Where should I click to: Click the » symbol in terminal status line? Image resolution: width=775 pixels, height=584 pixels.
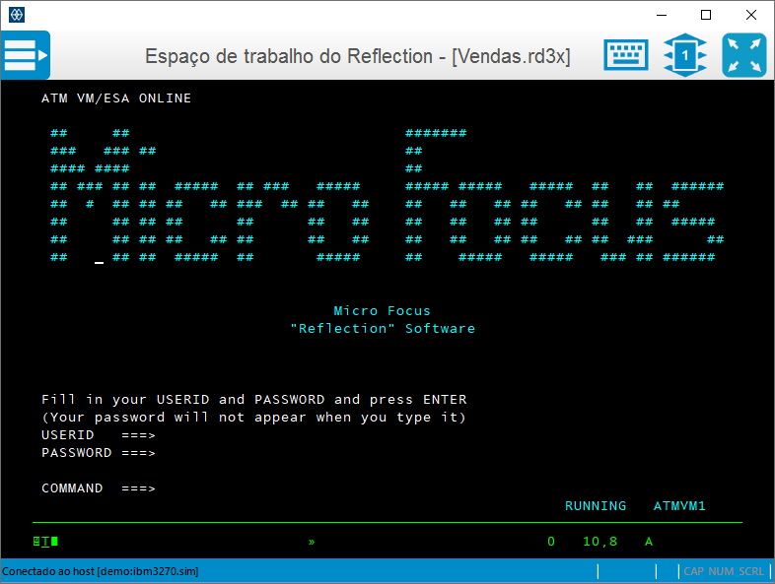(x=312, y=541)
